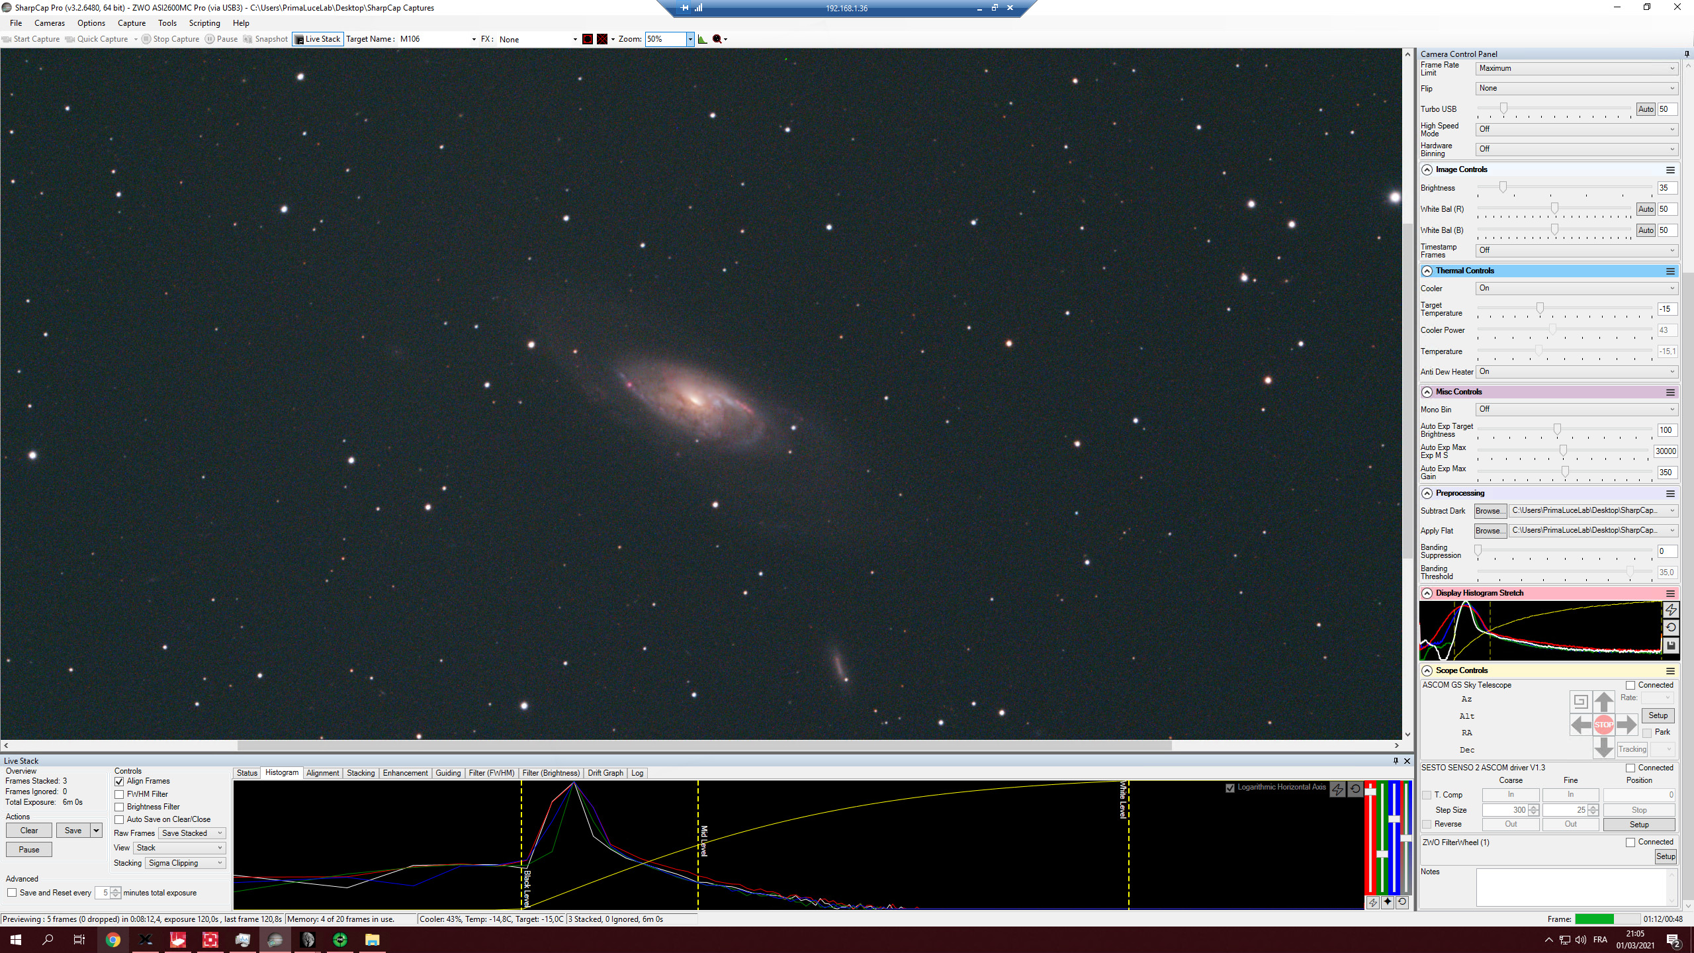Click the scope move-up arrow
The width and height of the screenshot is (1694, 953).
coord(1603,701)
